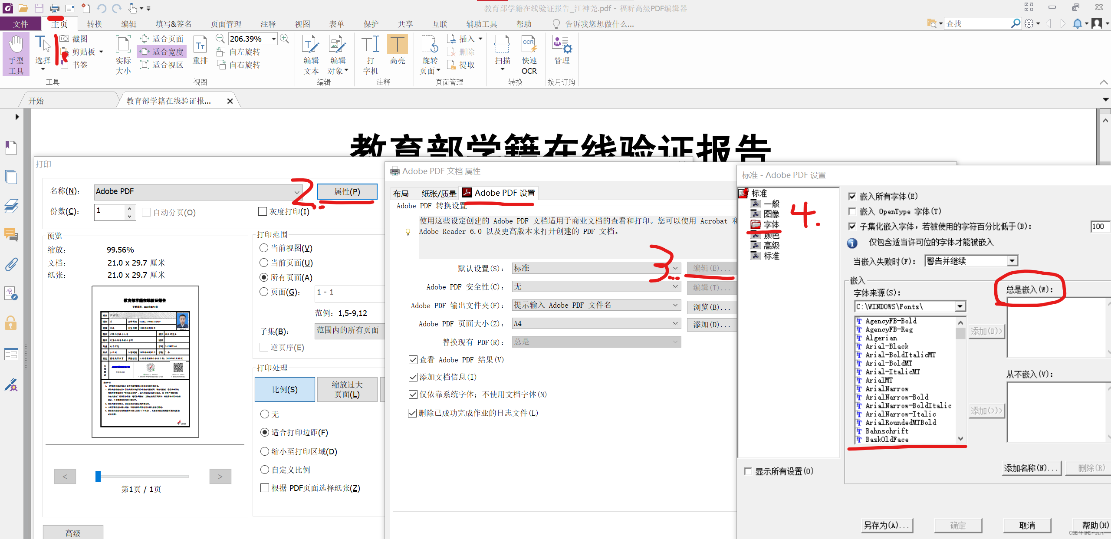Click the Properties (属性) button
Viewport: 1111px width, 539px height.
(x=347, y=192)
